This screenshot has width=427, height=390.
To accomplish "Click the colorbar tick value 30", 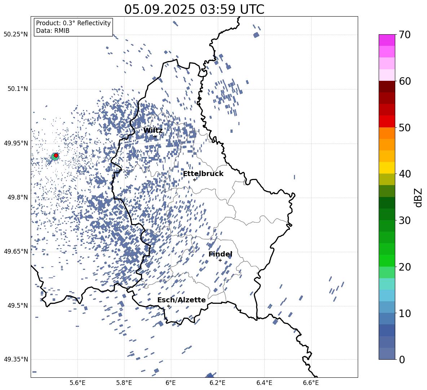I will pyautogui.click(x=405, y=220).
